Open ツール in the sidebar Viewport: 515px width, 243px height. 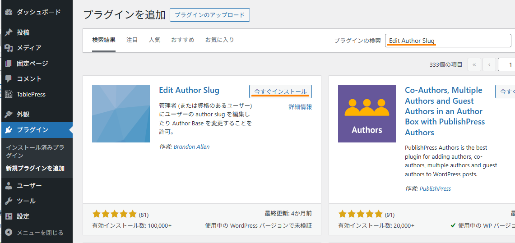tap(26, 201)
